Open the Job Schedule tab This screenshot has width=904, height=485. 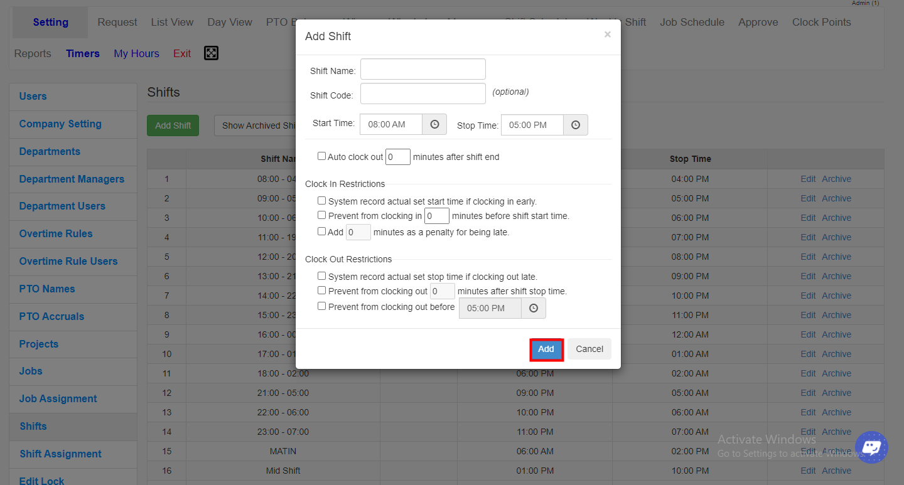point(692,22)
